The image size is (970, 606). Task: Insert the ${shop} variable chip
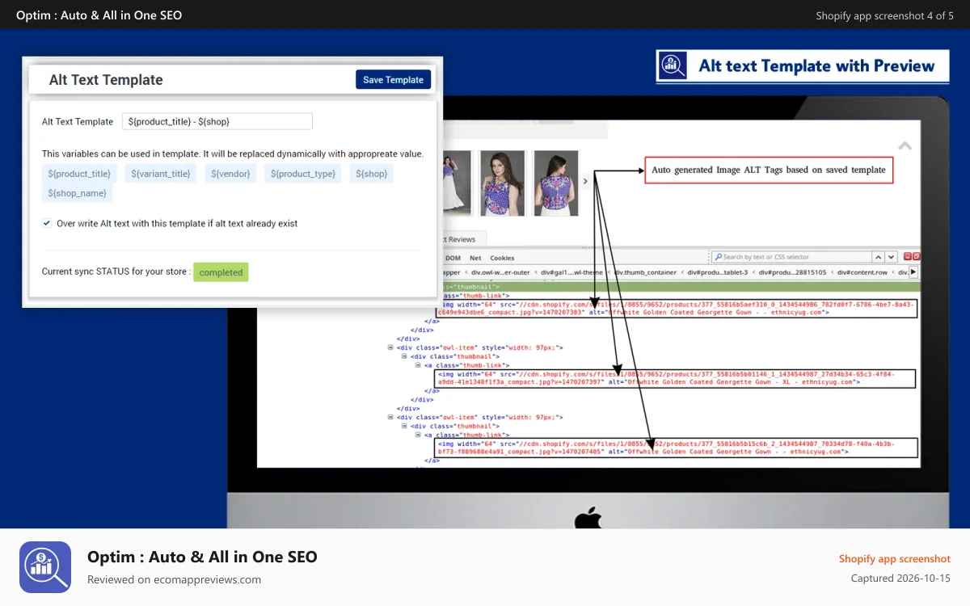tap(372, 174)
